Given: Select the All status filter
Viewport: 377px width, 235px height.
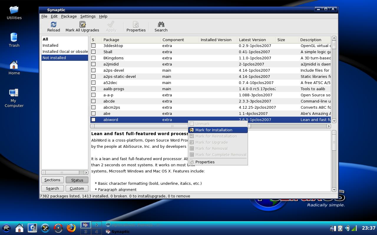Looking at the screenshot, I should point(65,39).
